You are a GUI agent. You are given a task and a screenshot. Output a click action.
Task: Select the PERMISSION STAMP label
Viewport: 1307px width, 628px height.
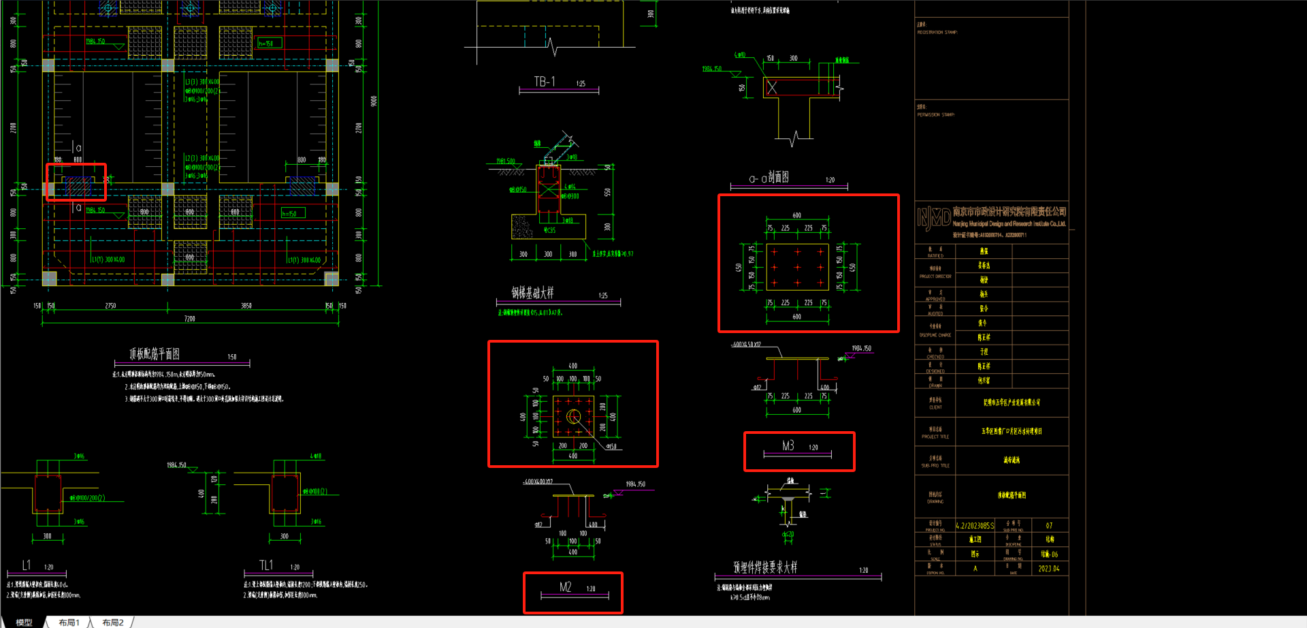coord(936,114)
